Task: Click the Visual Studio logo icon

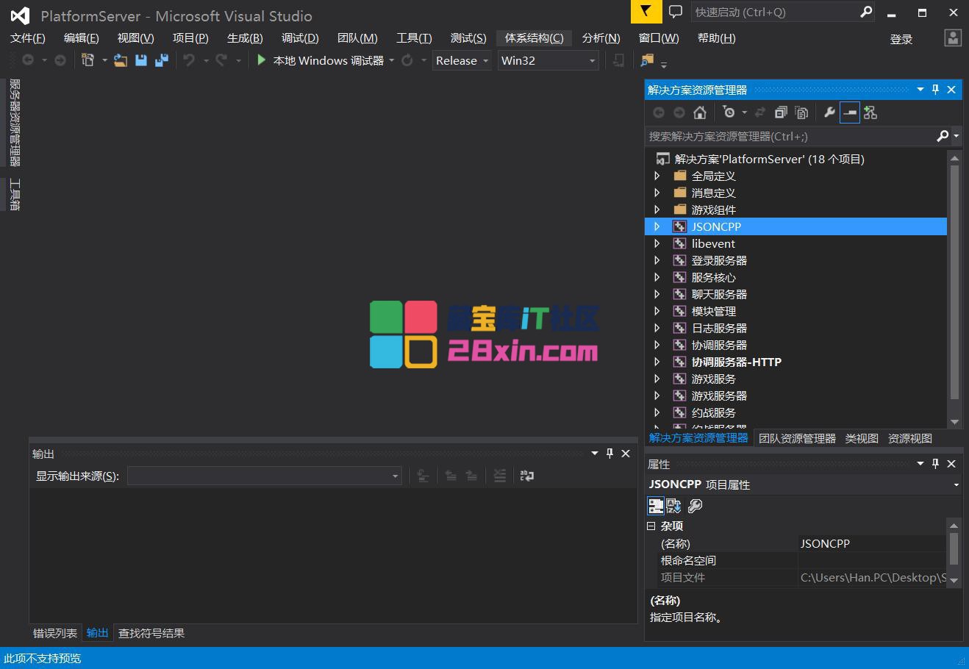Action: point(20,15)
